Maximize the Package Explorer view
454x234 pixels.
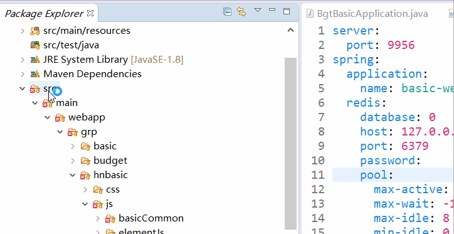coord(287,11)
